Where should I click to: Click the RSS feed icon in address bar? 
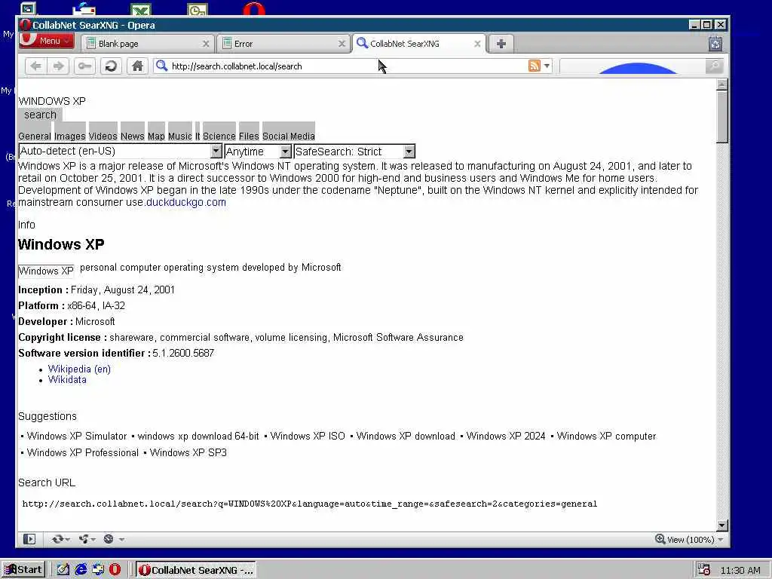tap(535, 66)
